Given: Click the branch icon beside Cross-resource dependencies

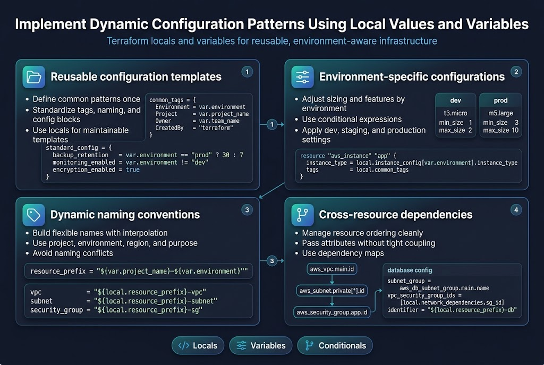Looking at the screenshot, I should pos(302,215).
